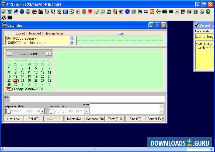Open the music CD icon
Viewport: 215px width, 152px height.
click(47, 12)
